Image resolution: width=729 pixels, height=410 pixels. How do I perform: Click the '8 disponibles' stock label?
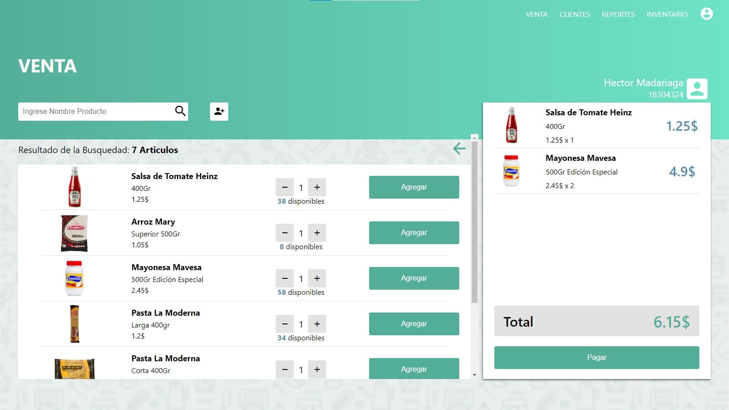(301, 247)
